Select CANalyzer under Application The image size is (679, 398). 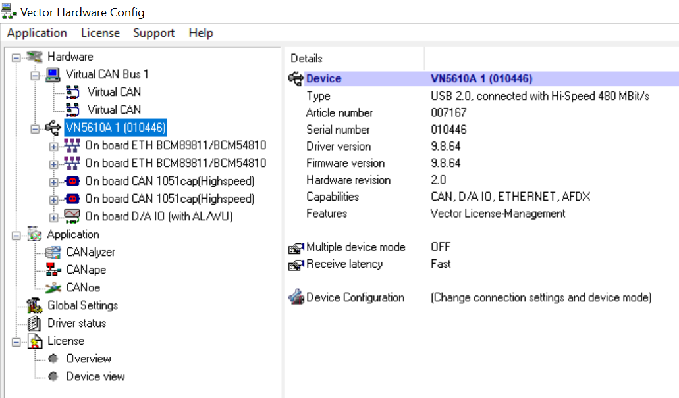click(x=90, y=252)
